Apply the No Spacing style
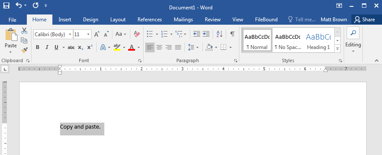This screenshot has height=155, width=382. click(x=288, y=40)
